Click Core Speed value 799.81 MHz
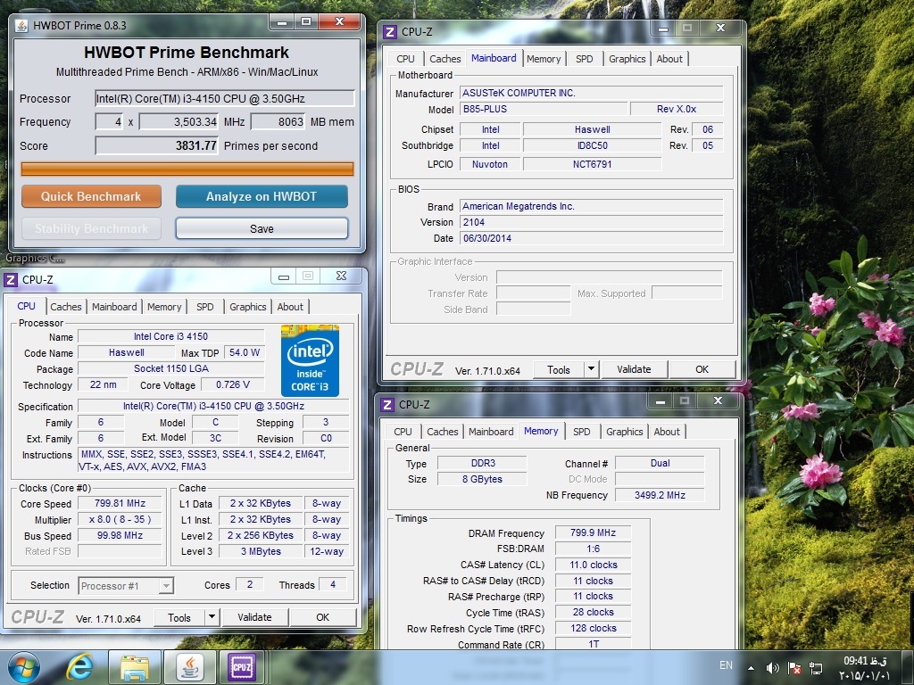Screen dimensions: 914x685 click(120, 503)
